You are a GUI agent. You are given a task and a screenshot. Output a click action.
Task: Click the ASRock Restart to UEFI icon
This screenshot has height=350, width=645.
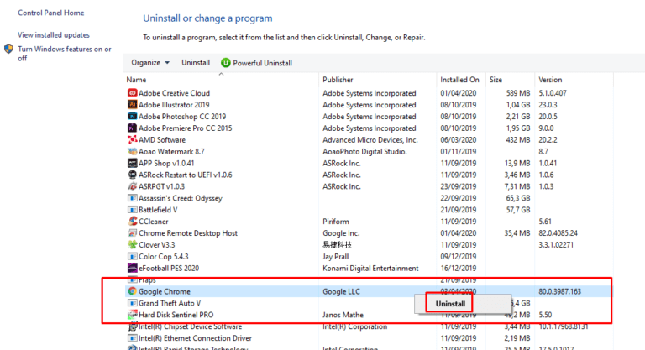132,175
